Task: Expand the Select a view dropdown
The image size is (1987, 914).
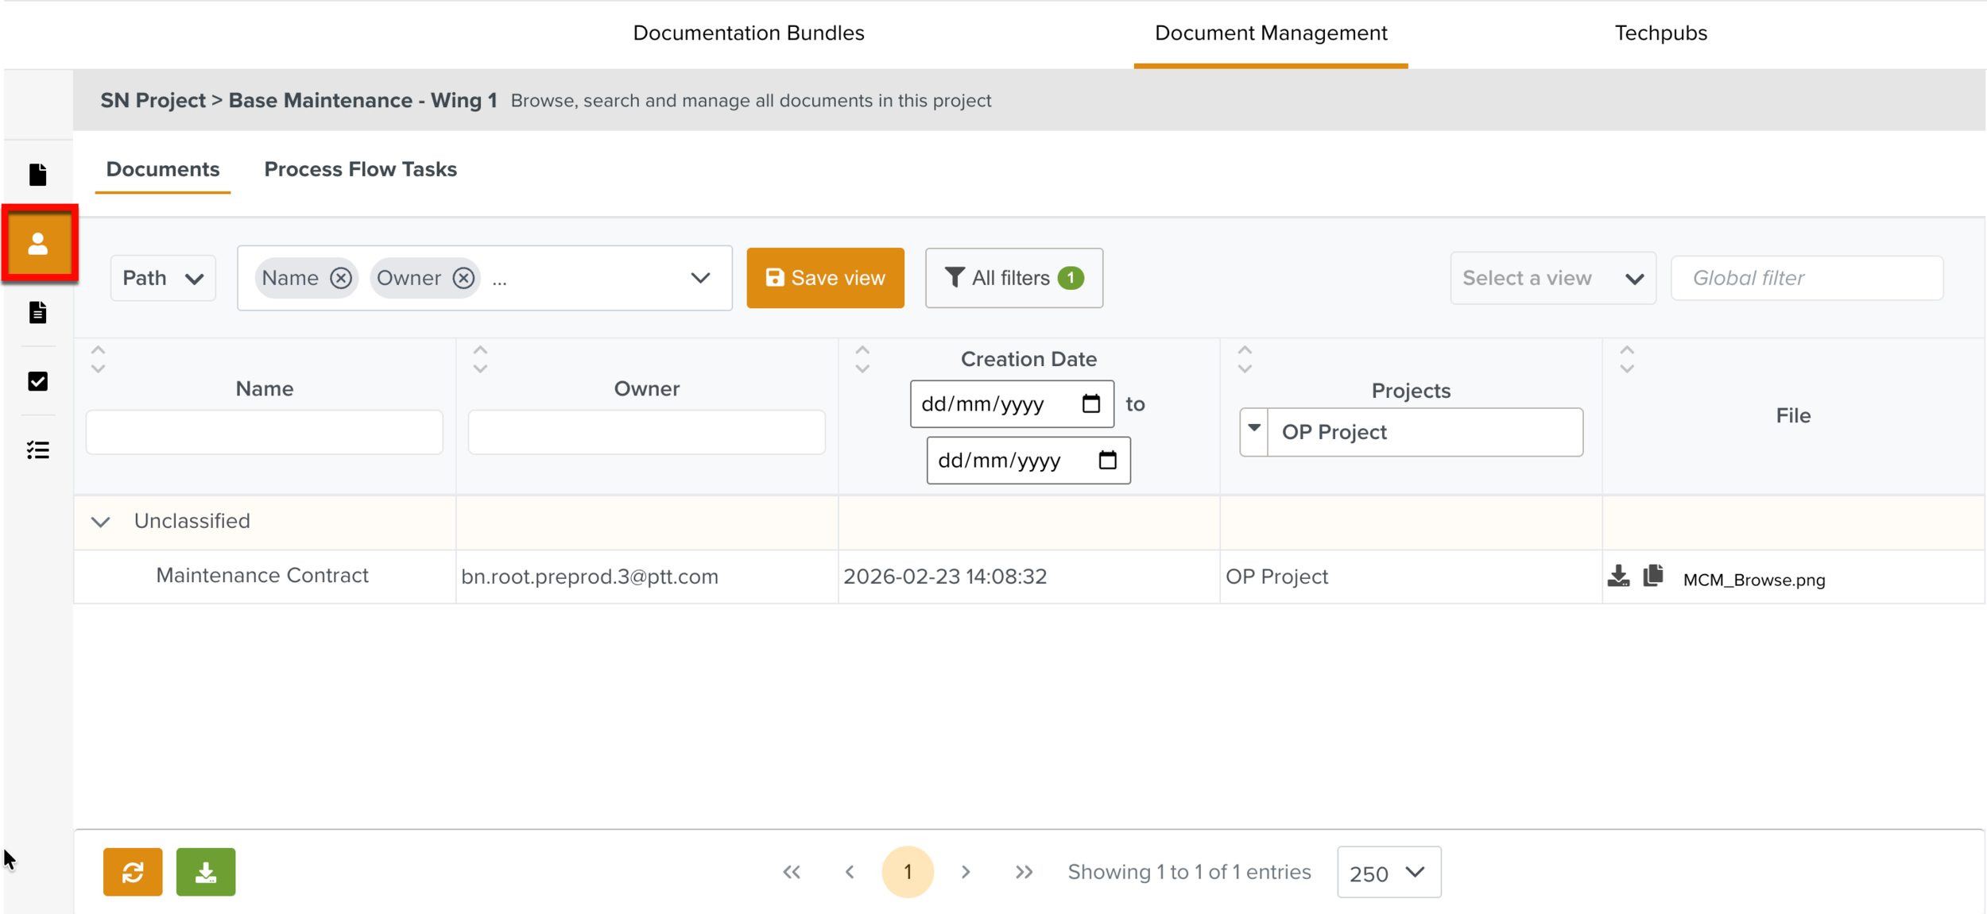Action: pyautogui.click(x=1552, y=278)
